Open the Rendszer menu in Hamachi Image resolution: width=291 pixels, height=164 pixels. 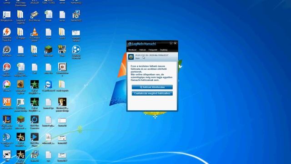click(x=132, y=50)
